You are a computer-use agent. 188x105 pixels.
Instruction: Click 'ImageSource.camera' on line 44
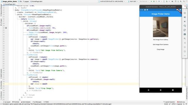pos(88,59)
